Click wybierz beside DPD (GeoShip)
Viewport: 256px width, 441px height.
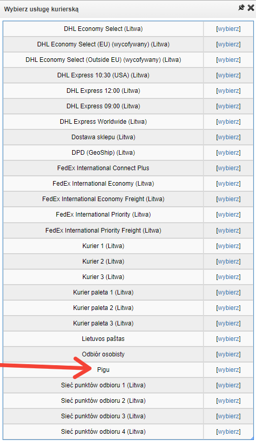[x=229, y=153]
